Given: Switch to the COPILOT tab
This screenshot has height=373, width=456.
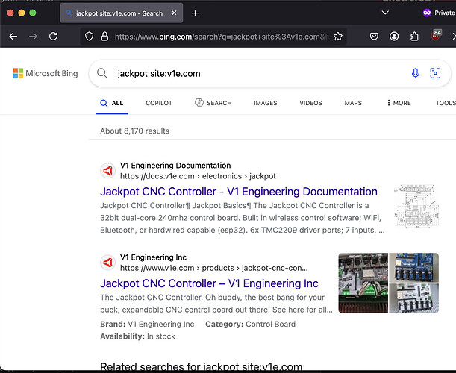Looking at the screenshot, I should (159, 103).
